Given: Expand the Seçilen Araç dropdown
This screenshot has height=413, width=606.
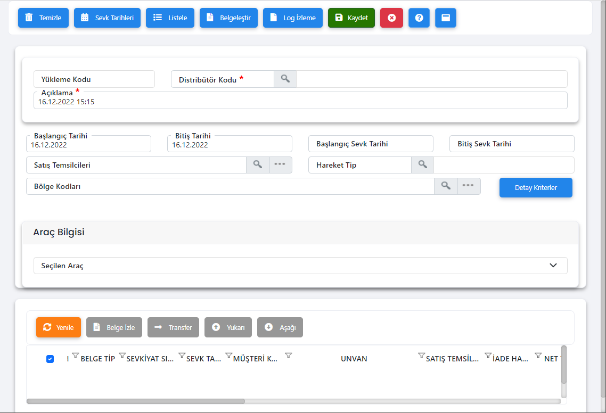Looking at the screenshot, I should (553, 266).
